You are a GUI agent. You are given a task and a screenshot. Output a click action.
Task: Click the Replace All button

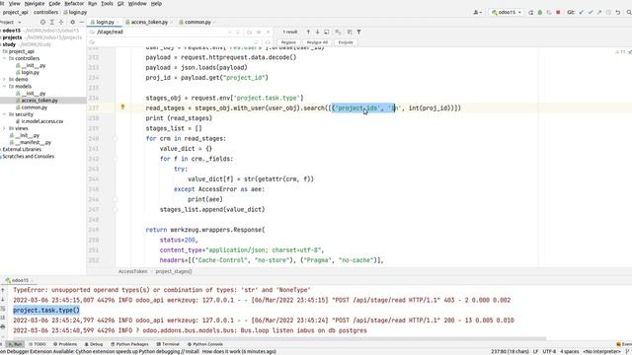(x=317, y=42)
